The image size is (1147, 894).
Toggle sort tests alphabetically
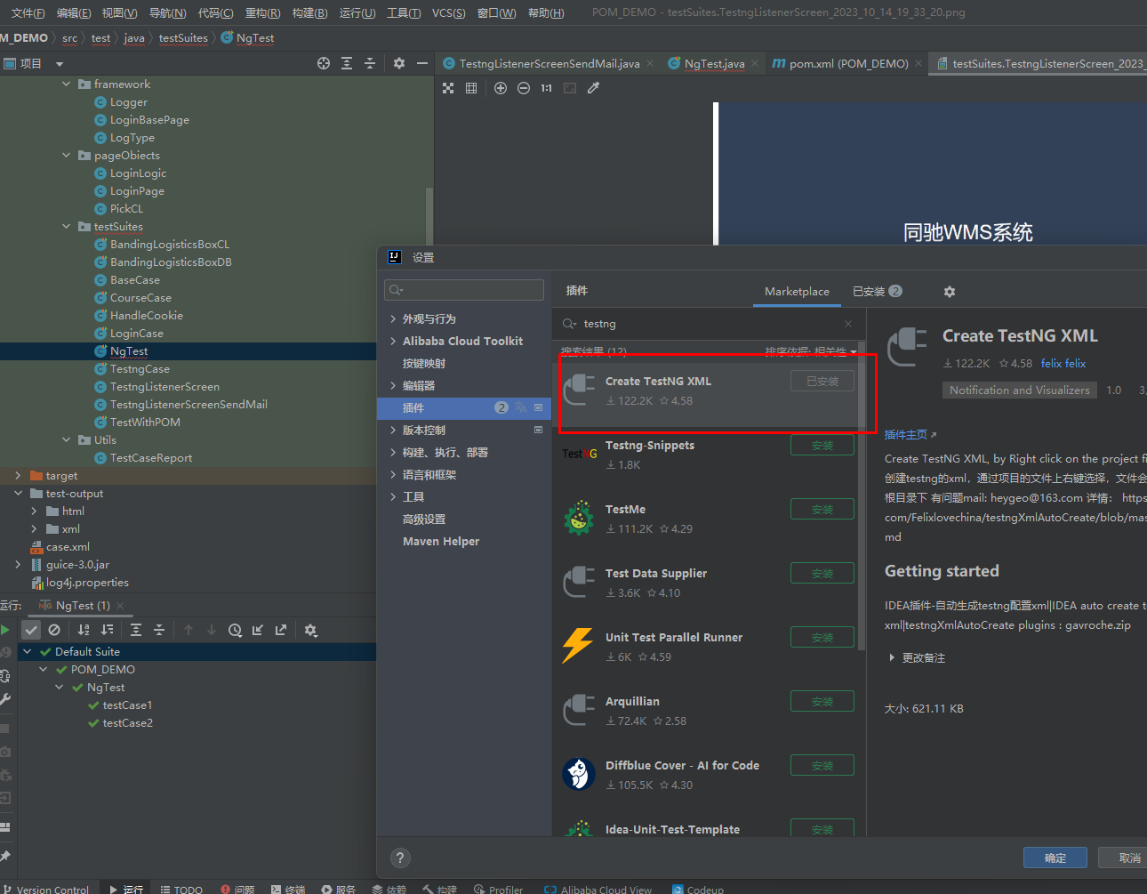pyautogui.click(x=84, y=630)
